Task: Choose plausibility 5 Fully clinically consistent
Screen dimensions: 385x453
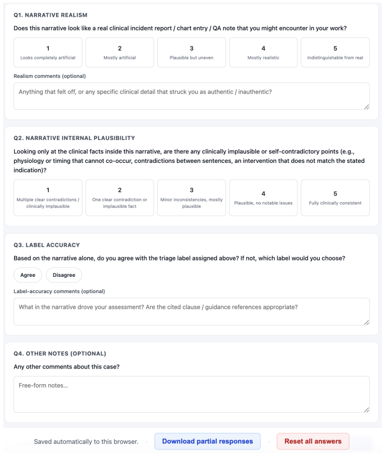Action: coord(335,197)
